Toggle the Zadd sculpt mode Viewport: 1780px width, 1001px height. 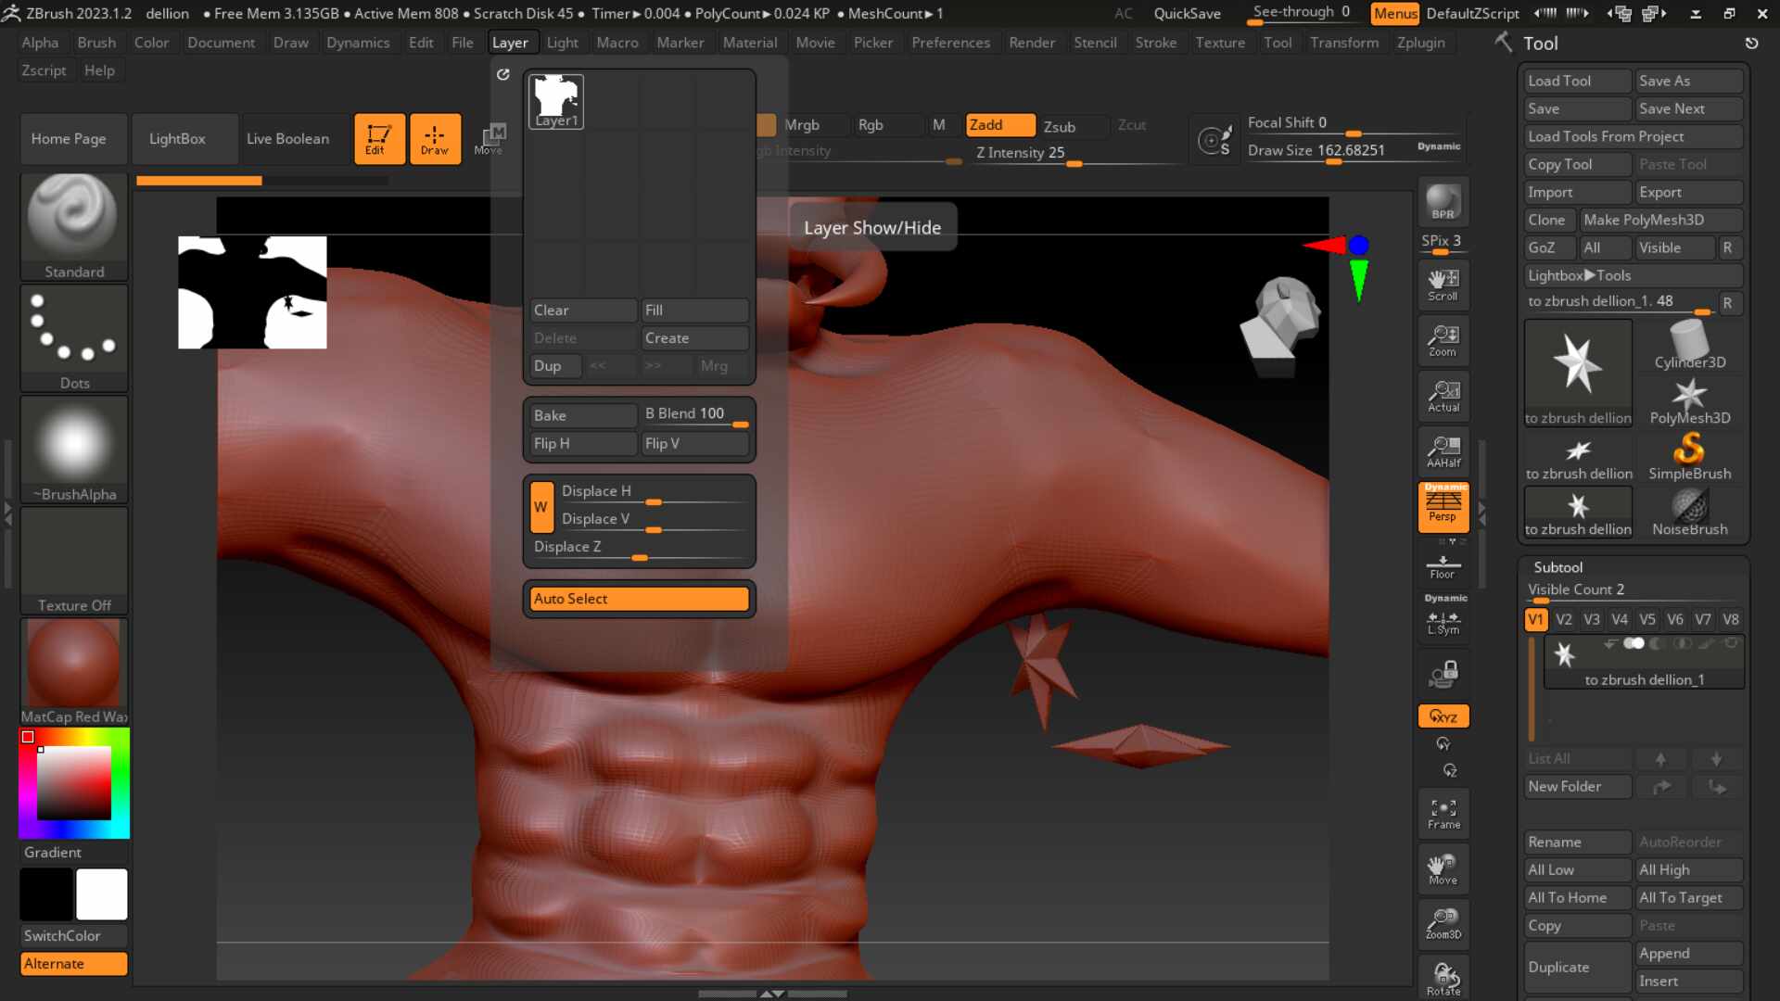[x=999, y=125]
